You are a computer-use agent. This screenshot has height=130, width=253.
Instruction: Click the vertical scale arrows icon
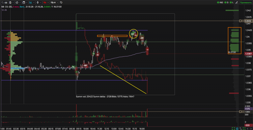[38, 3]
